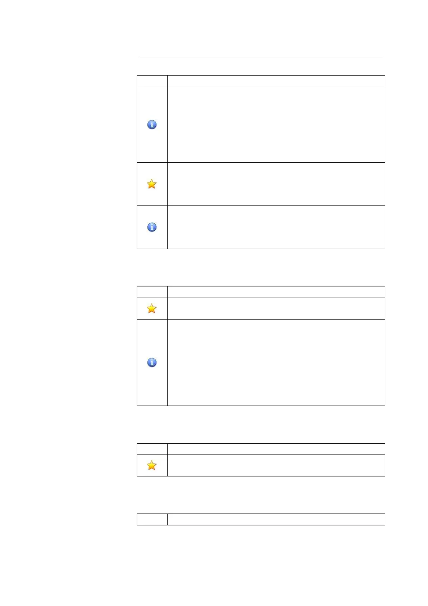Click the info icon in the second table
Image resolution: width=428 pixels, height=606 pixels.
[x=152, y=362]
